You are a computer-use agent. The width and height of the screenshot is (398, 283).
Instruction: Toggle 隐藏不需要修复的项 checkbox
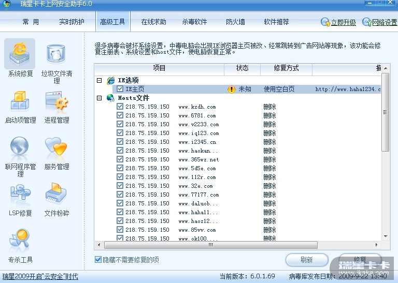click(x=98, y=259)
